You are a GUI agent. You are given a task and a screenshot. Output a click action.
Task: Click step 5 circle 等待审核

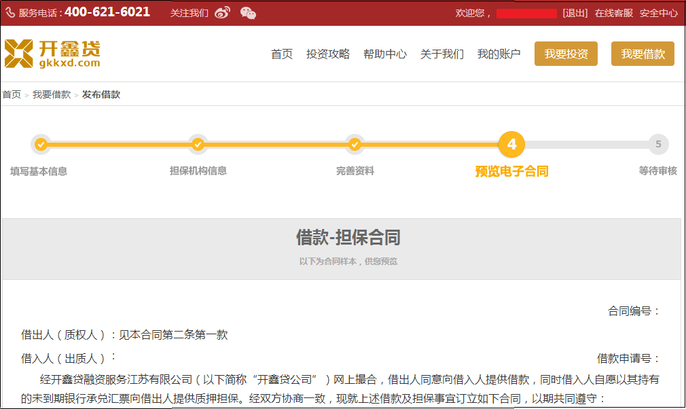[657, 144]
